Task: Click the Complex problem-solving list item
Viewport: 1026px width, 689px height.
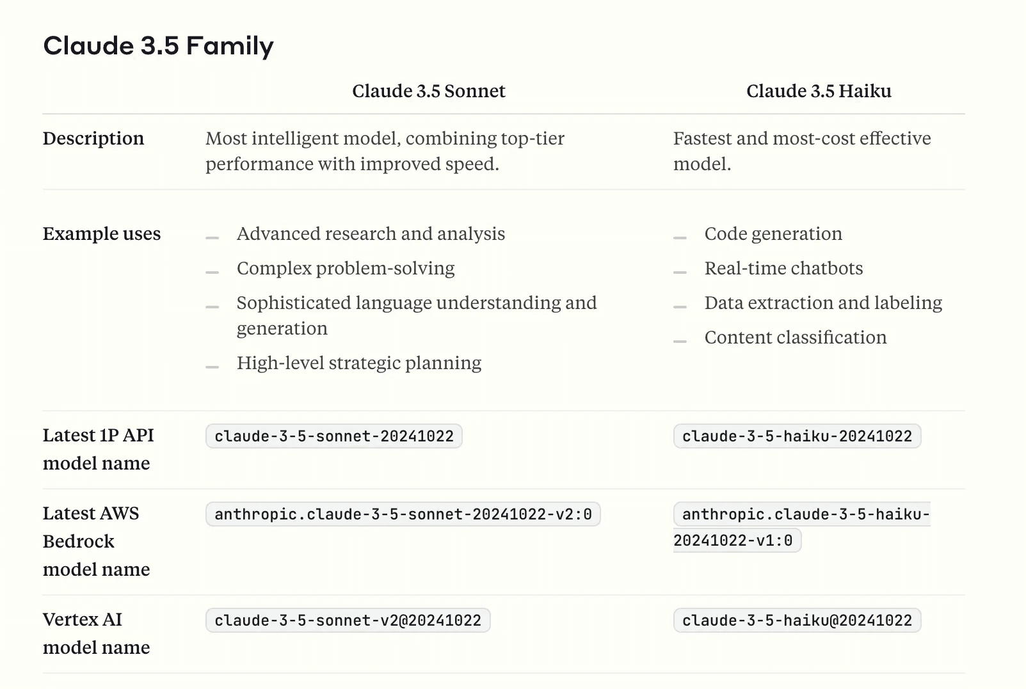Action: click(x=346, y=268)
